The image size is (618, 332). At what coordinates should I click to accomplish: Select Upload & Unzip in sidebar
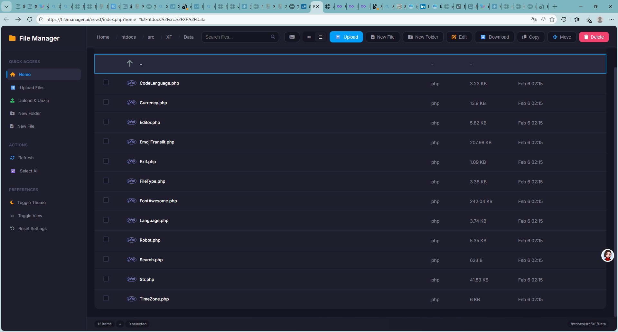[x=33, y=100]
